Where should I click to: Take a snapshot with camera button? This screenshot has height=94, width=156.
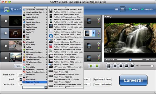(126, 66)
